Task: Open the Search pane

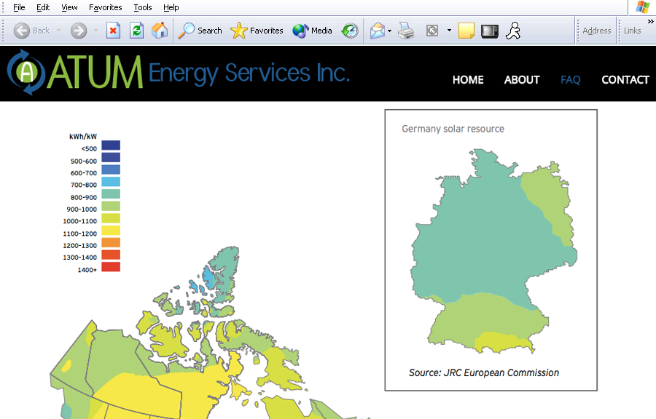Action: click(200, 31)
